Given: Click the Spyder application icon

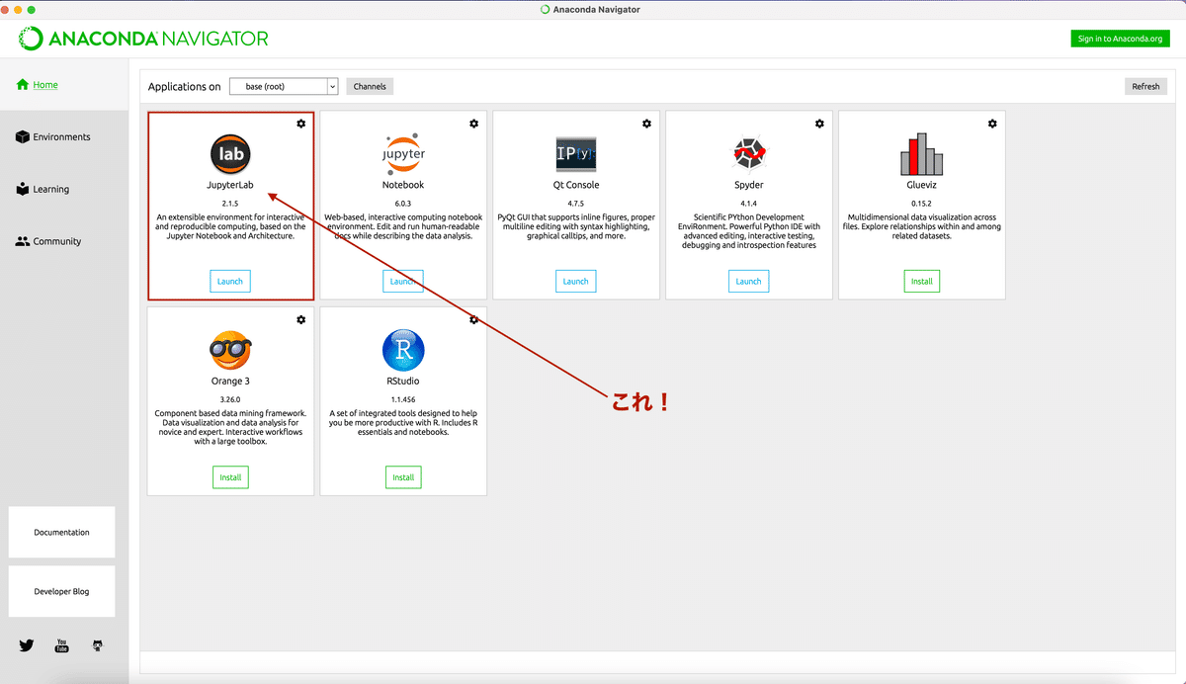Looking at the screenshot, I should (x=749, y=153).
